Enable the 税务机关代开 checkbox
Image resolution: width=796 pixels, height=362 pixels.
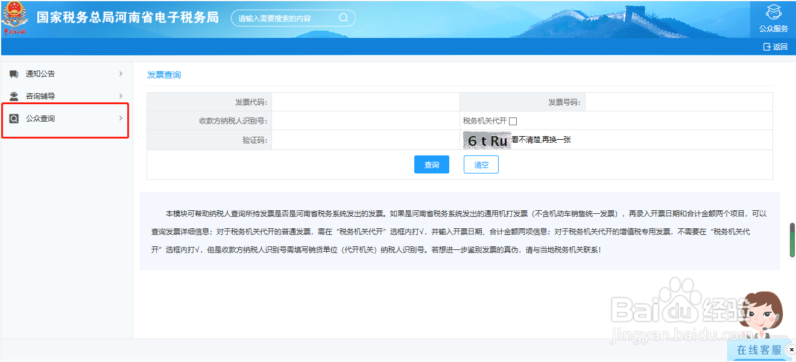513,120
